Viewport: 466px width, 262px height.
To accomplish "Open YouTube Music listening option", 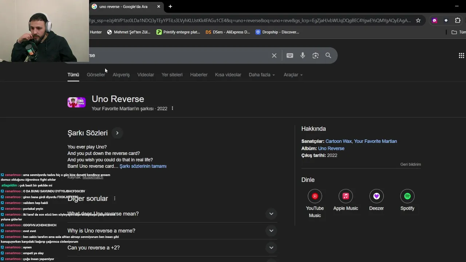I will [x=315, y=204].
